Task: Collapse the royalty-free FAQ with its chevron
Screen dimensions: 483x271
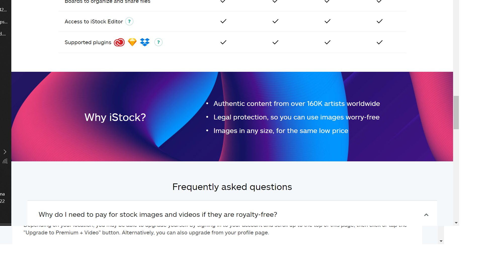Action: pos(426,215)
